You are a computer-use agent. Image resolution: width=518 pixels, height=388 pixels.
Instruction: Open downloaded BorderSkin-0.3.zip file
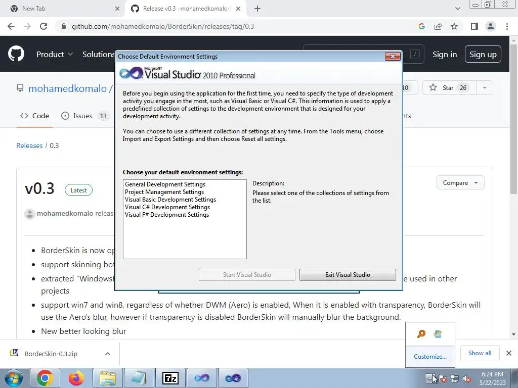(x=51, y=354)
